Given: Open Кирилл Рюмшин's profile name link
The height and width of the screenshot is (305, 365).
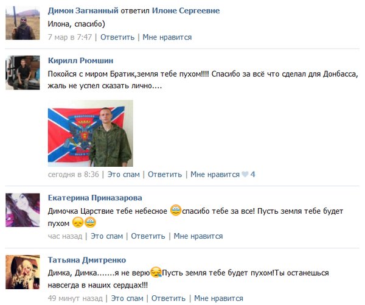Looking at the screenshot, I should click(x=80, y=61).
